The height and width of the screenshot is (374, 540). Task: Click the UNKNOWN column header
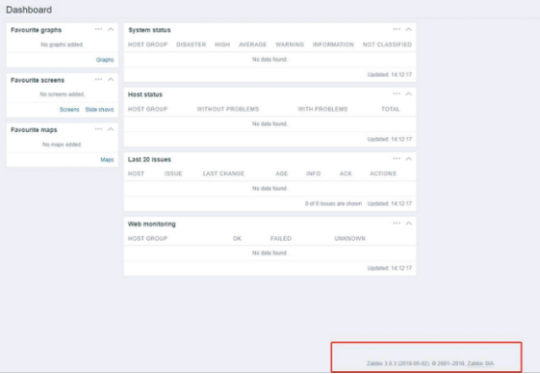click(x=350, y=239)
